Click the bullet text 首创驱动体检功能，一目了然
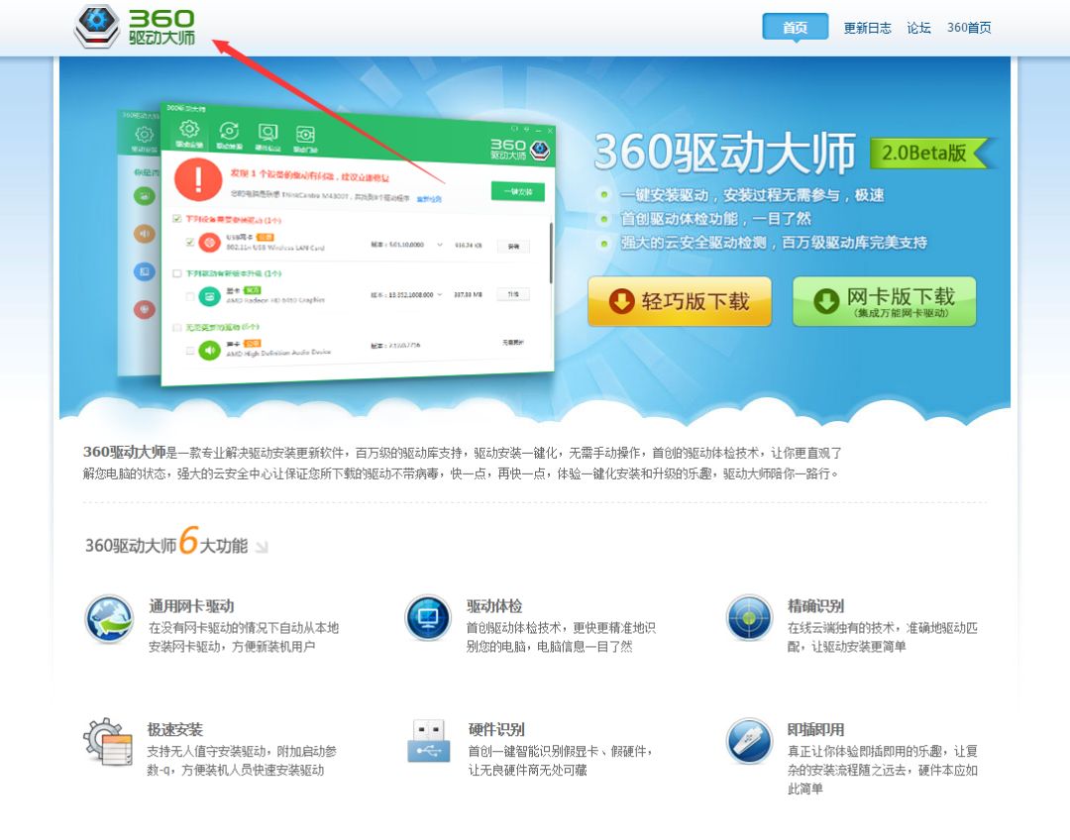The image size is (1070, 840). 715,218
